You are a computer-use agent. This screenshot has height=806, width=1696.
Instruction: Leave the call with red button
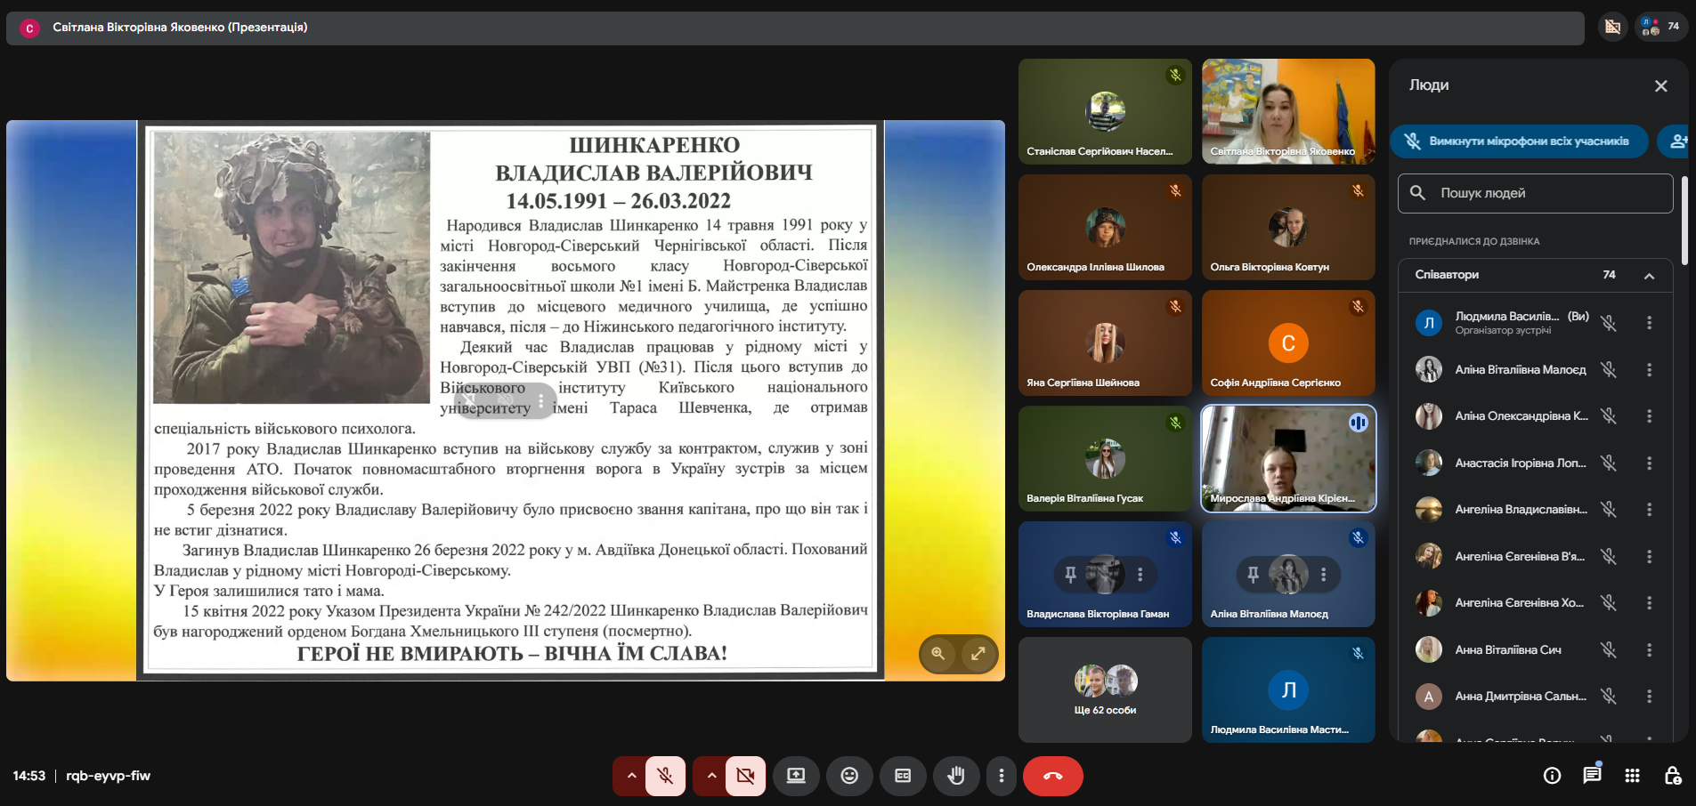point(1052,776)
